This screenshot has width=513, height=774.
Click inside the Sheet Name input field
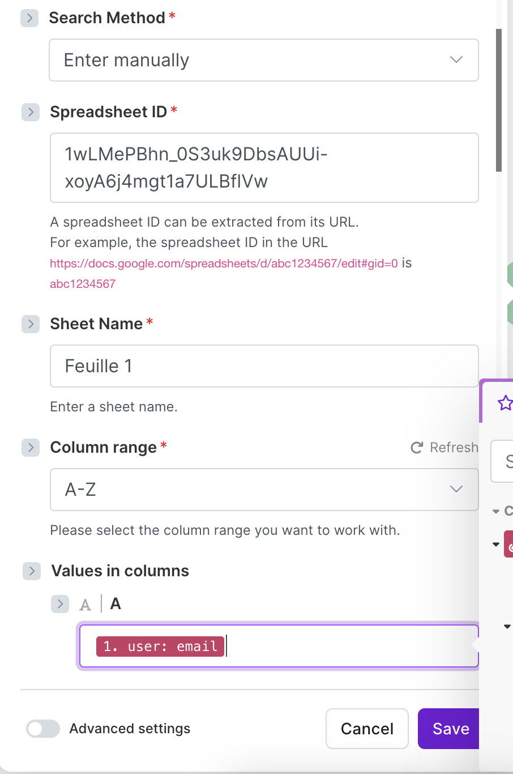click(264, 366)
